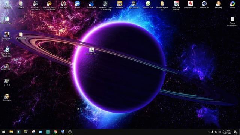This screenshot has width=240, height=135.
Task: Select the Prototype 2 game shortcut
Action: 7,36
